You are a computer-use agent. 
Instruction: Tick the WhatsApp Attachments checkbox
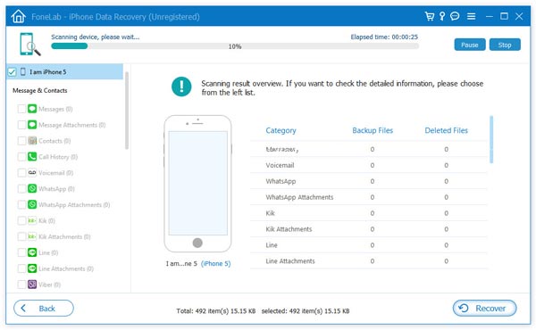pyautogui.click(x=21, y=205)
